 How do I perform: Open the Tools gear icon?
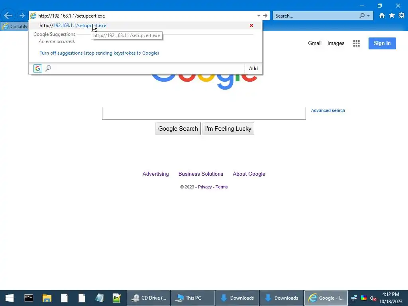point(402,16)
